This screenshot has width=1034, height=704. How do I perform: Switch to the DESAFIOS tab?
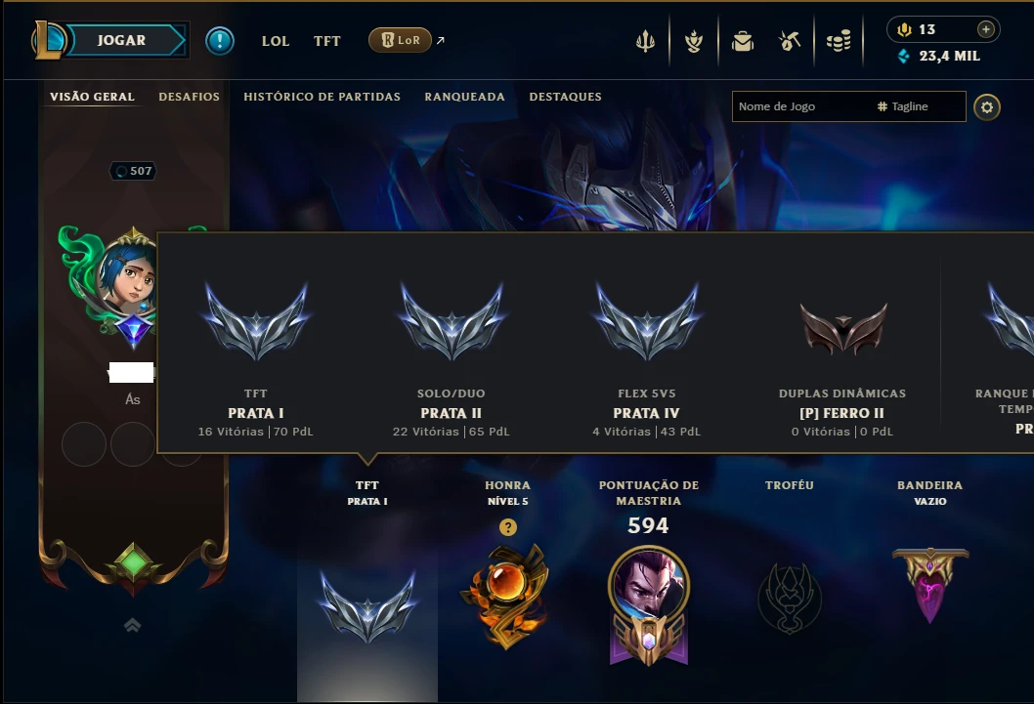point(190,97)
